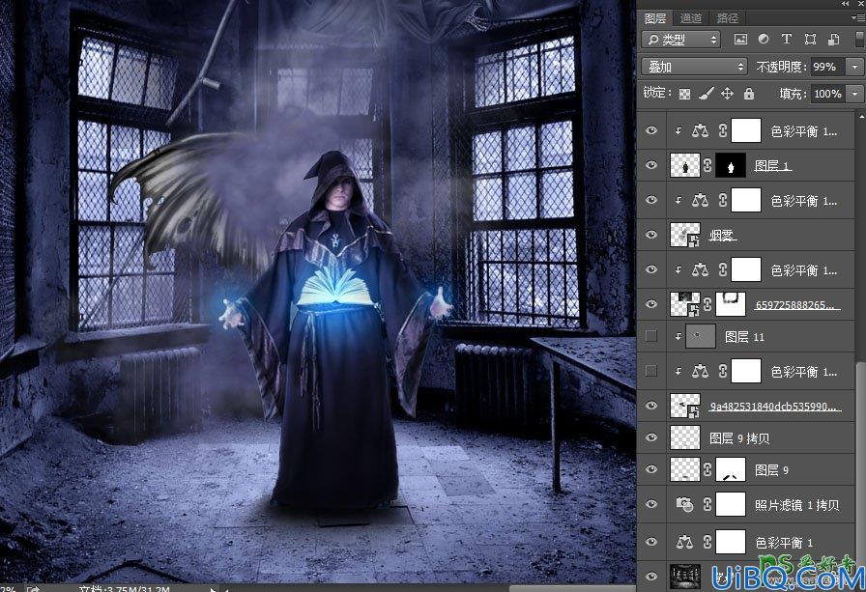Hide 图层 1 using its eye icon
The height and width of the screenshot is (592, 866).
coord(651,165)
